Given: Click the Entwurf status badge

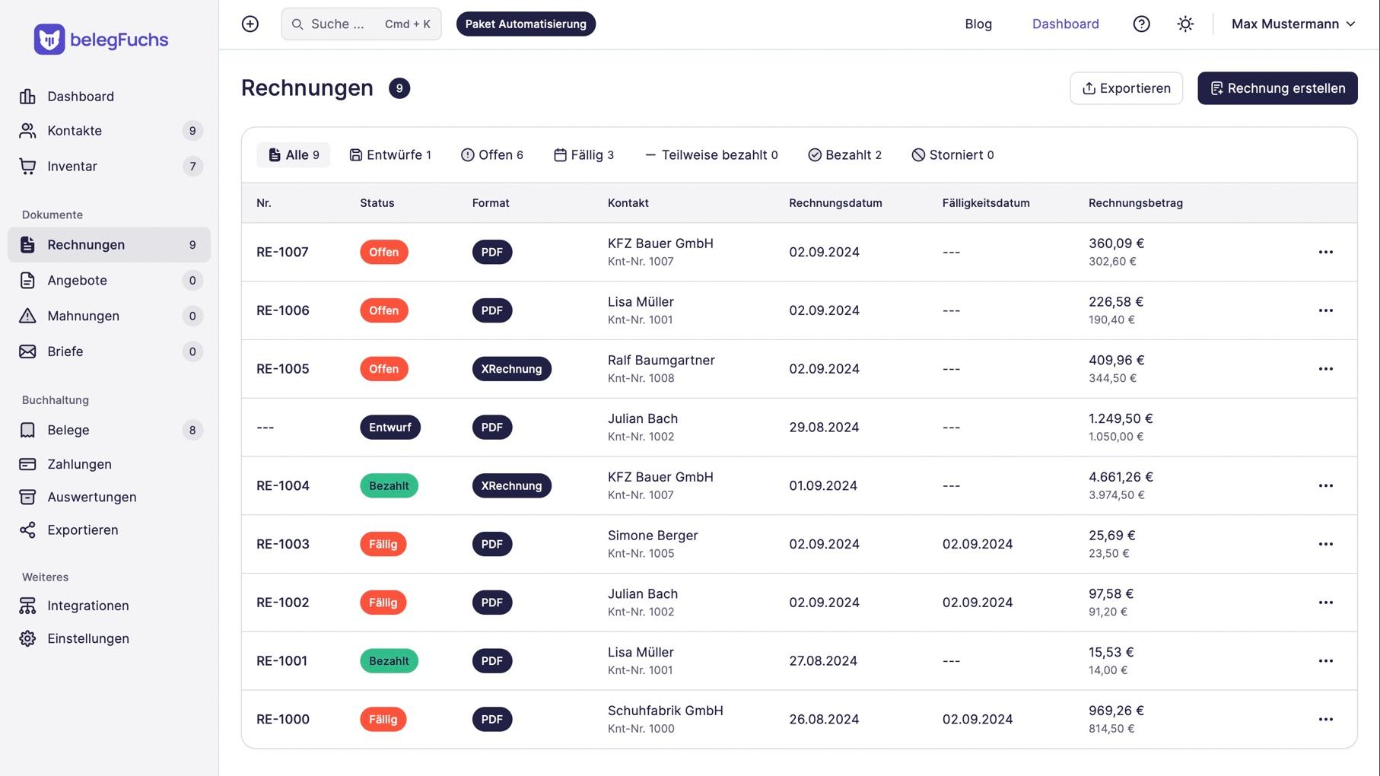Looking at the screenshot, I should pos(390,428).
